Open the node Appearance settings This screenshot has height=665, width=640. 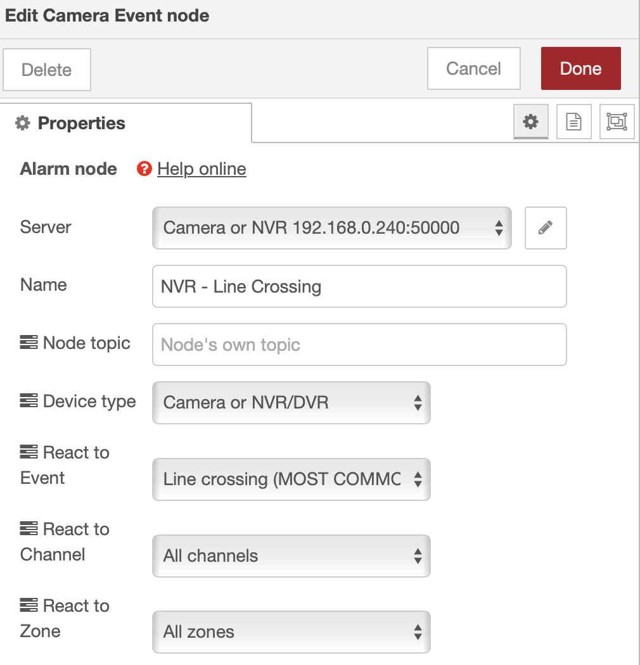click(x=617, y=122)
